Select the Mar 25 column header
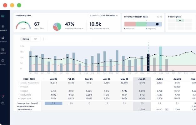 pos(89,79)
